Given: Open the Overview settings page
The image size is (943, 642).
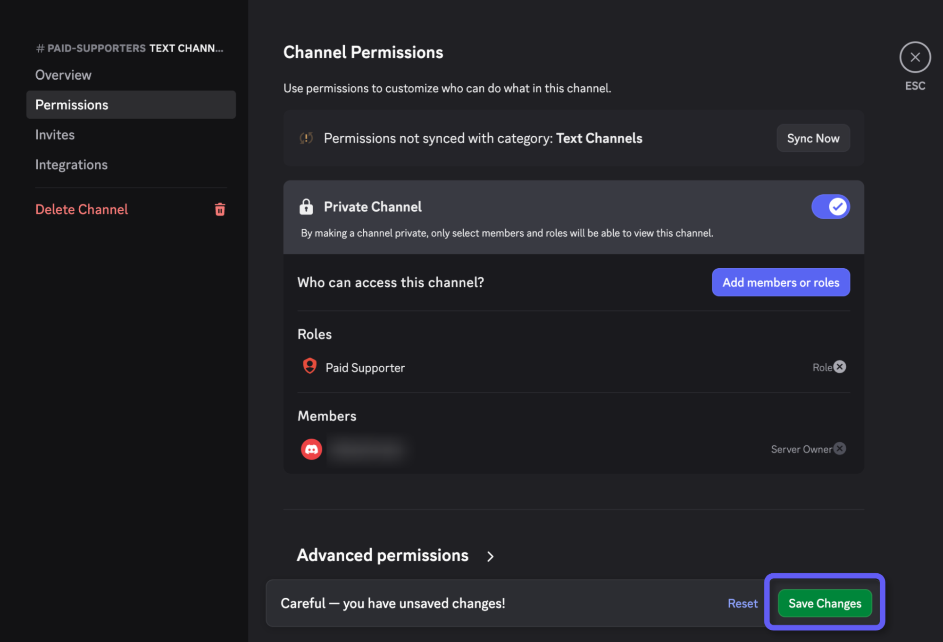Looking at the screenshot, I should point(63,75).
